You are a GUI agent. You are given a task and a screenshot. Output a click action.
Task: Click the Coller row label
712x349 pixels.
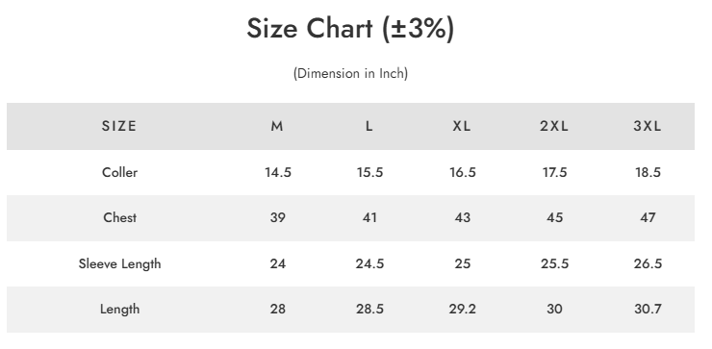pos(120,172)
